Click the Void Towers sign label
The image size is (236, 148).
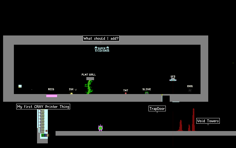208,121
